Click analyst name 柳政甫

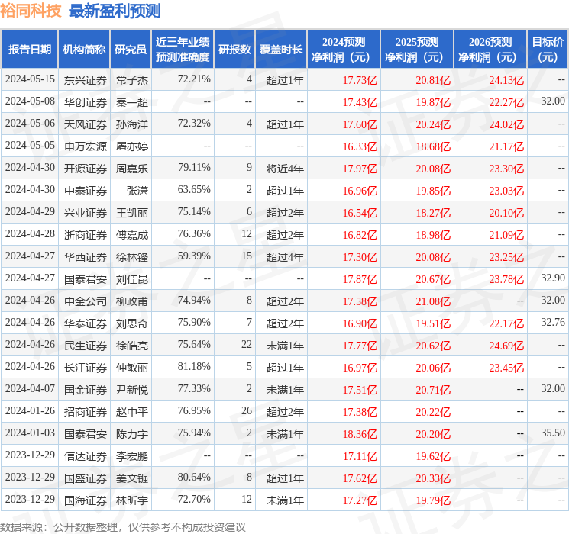(x=132, y=301)
